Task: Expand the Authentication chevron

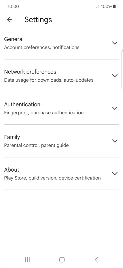Action: click(115, 108)
